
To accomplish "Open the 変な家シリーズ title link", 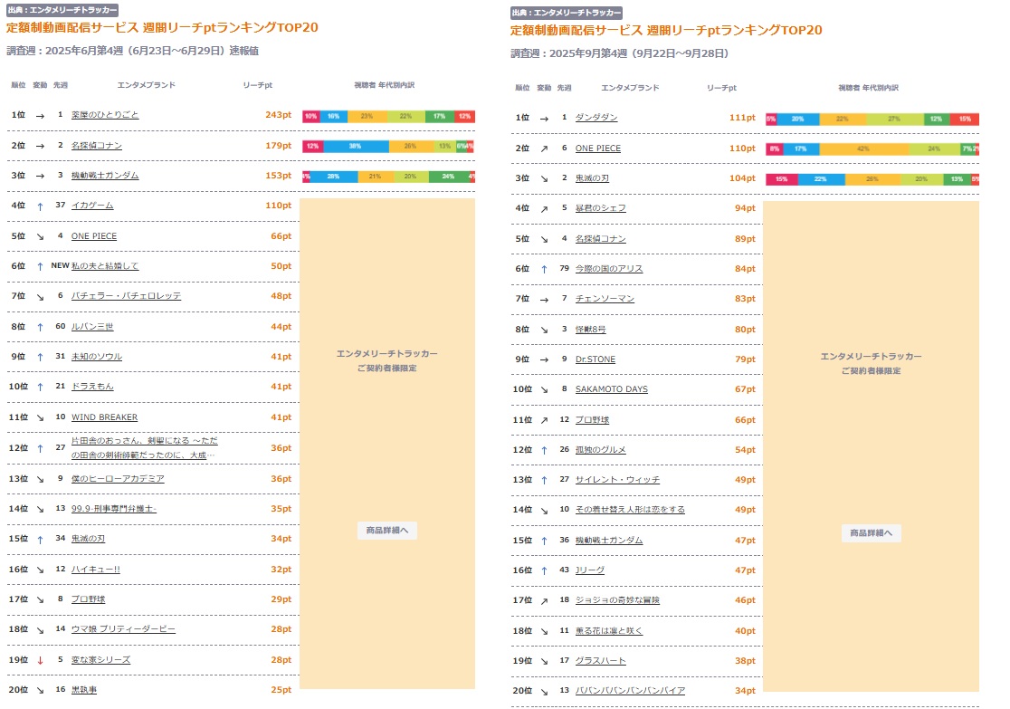I will [100, 660].
